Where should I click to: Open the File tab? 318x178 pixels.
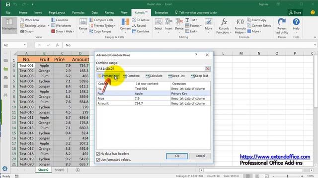pyautogui.click(x=8, y=12)
